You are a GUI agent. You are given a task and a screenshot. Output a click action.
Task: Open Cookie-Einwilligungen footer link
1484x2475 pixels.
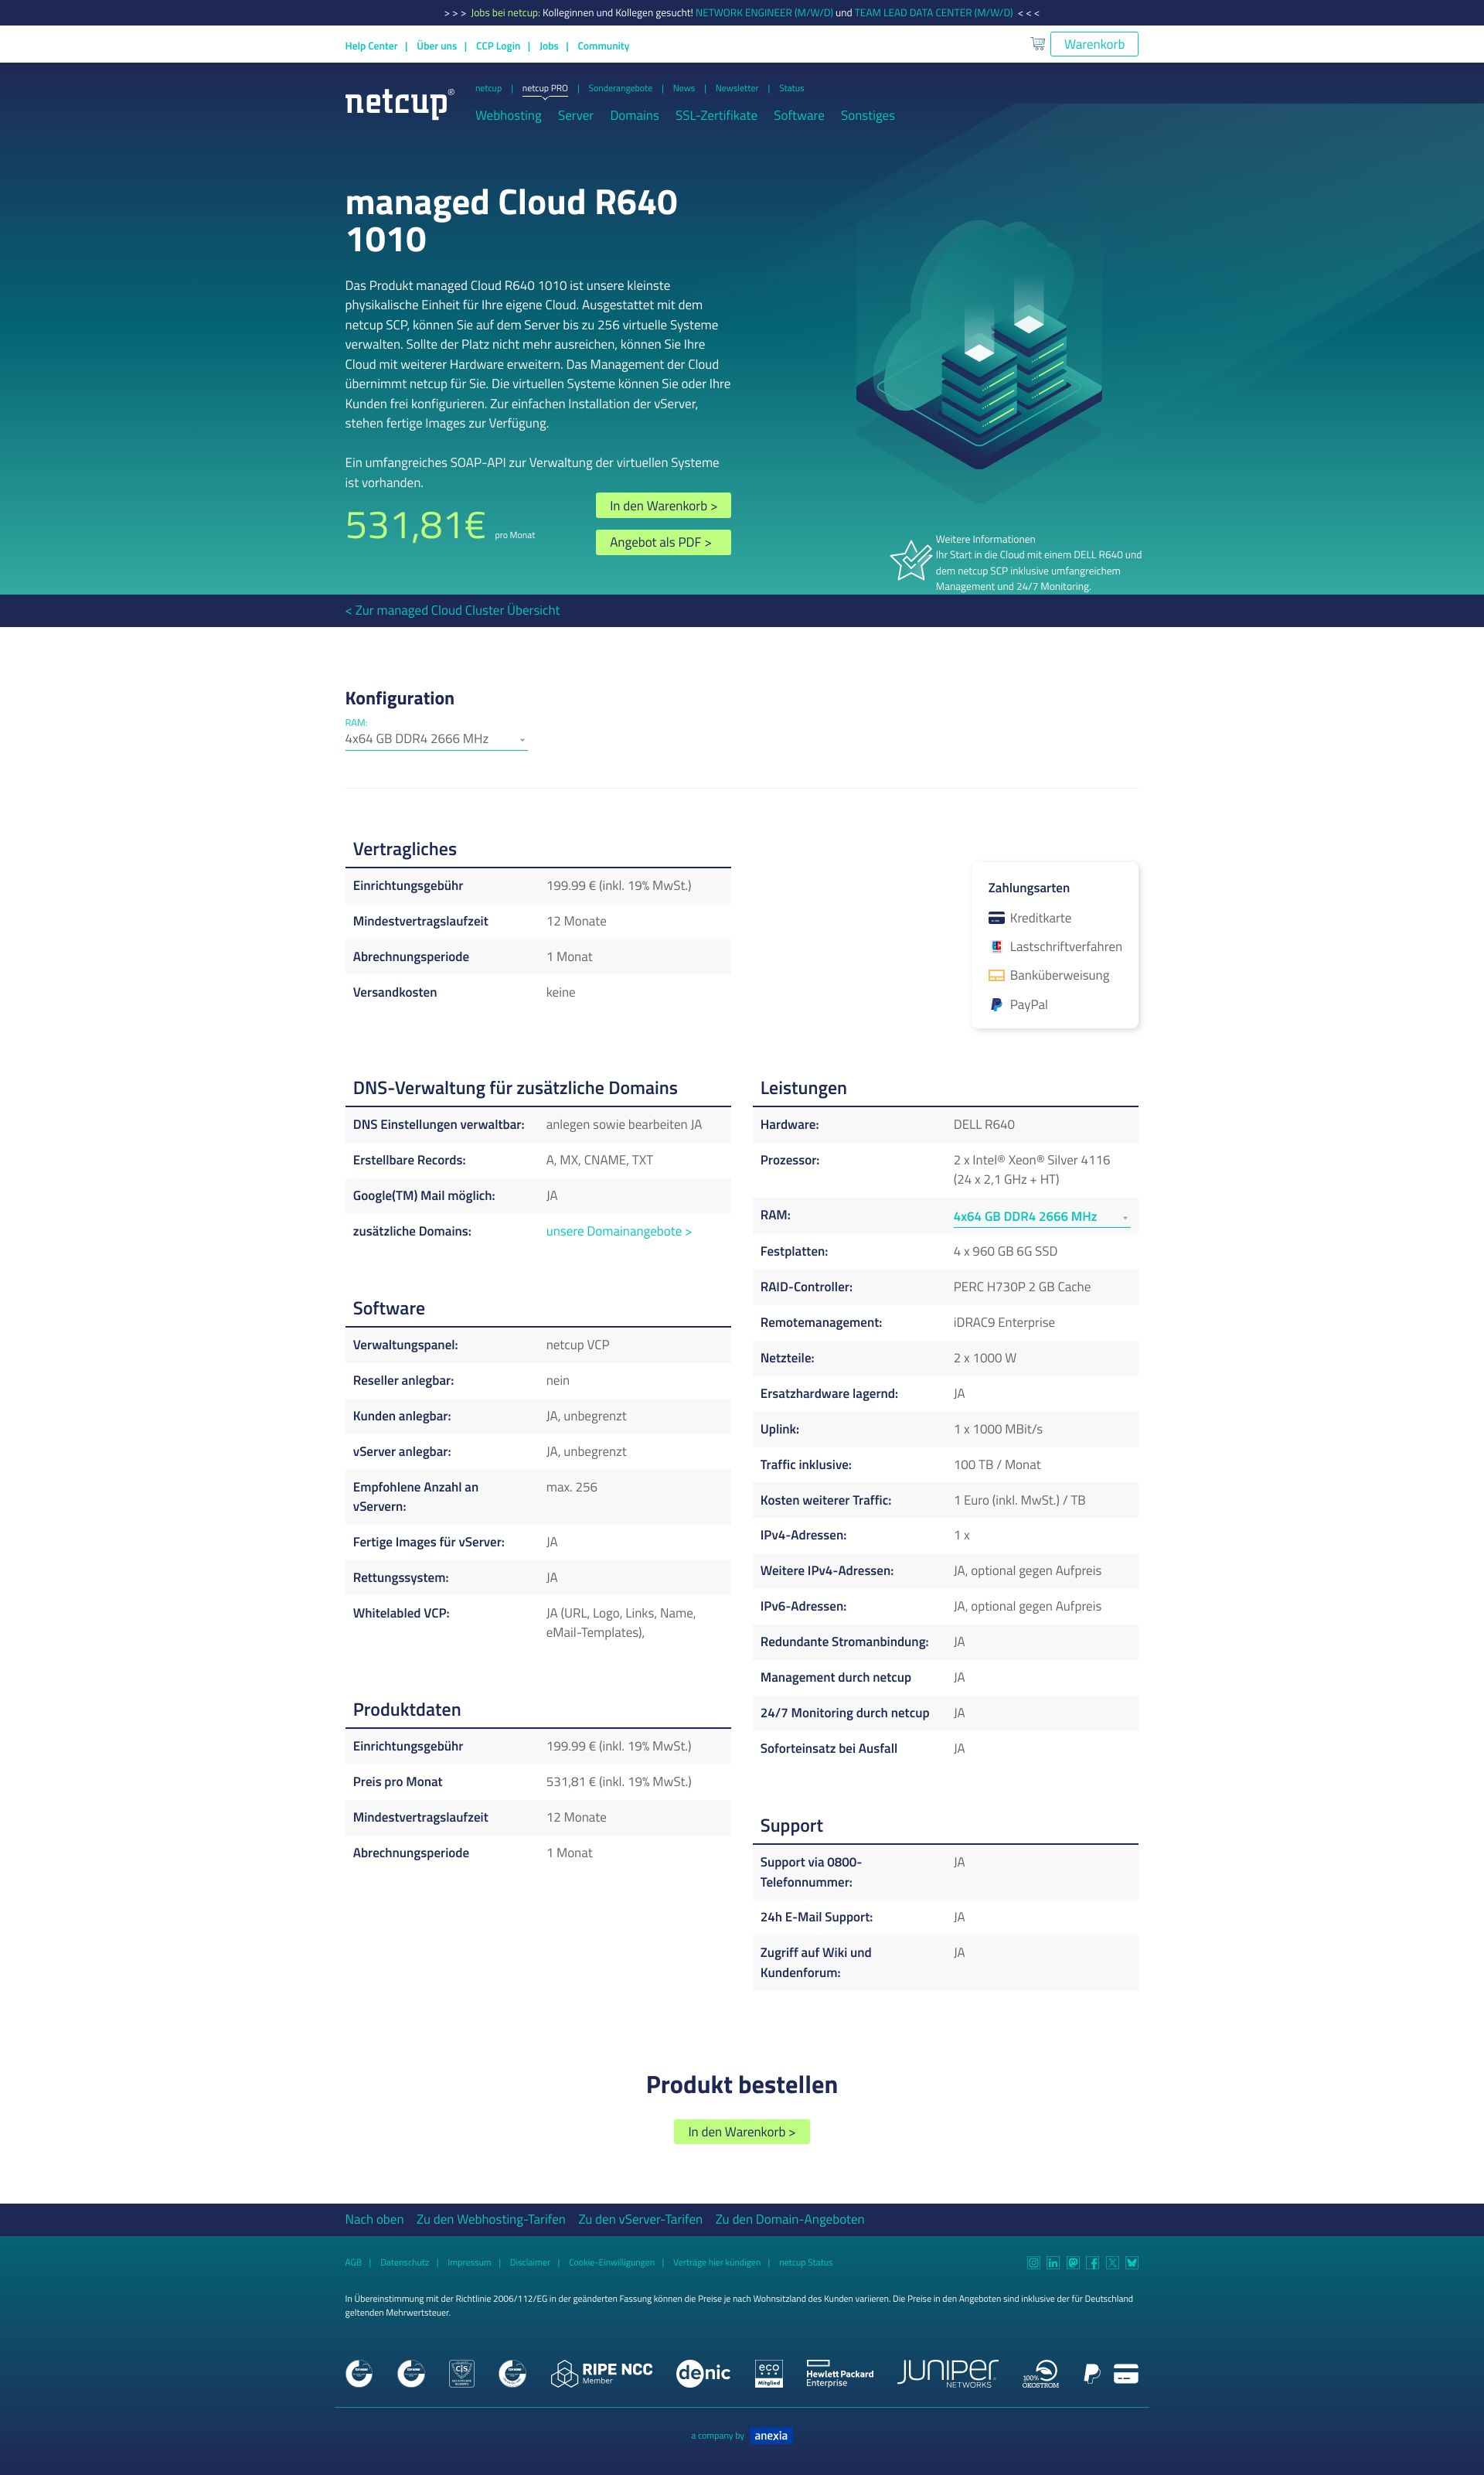click(611, 2263)
